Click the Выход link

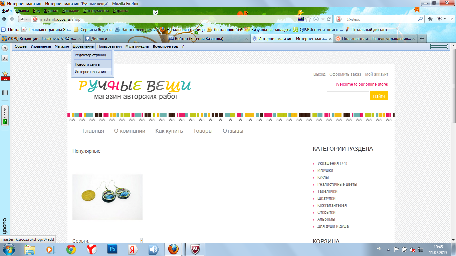click(319, 74)
